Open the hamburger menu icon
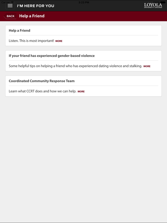Image resolution: width=167 pixels, height=223 pixels. coord(10,6)
